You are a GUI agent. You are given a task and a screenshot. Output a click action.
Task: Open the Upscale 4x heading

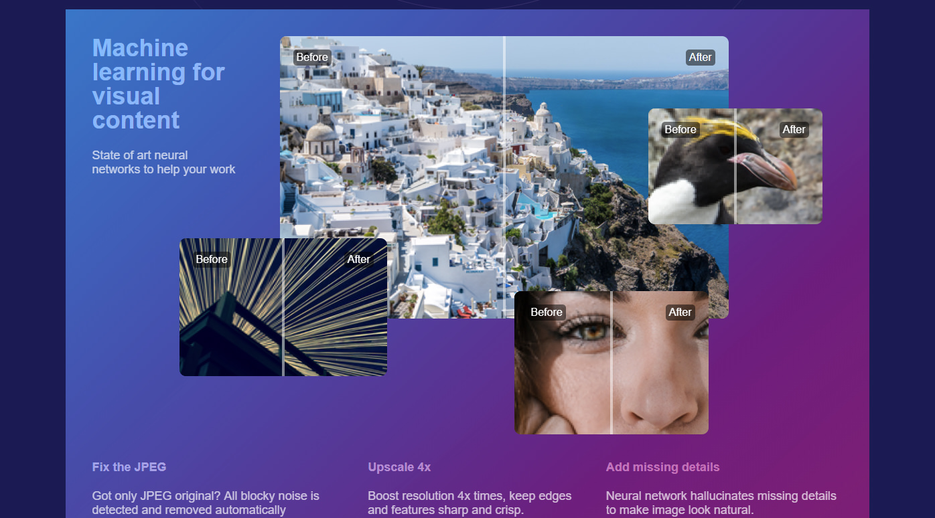click(399, 467)
